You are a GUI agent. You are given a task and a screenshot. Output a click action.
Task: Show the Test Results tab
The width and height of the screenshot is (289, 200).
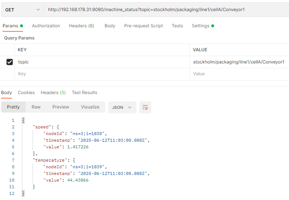click(x=84, y=93)
